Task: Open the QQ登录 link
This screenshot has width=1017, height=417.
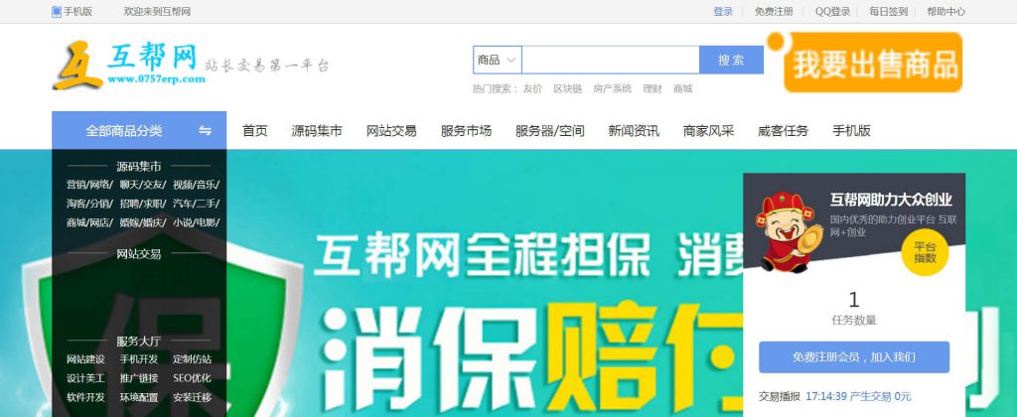Action: [x=832, y=12]
